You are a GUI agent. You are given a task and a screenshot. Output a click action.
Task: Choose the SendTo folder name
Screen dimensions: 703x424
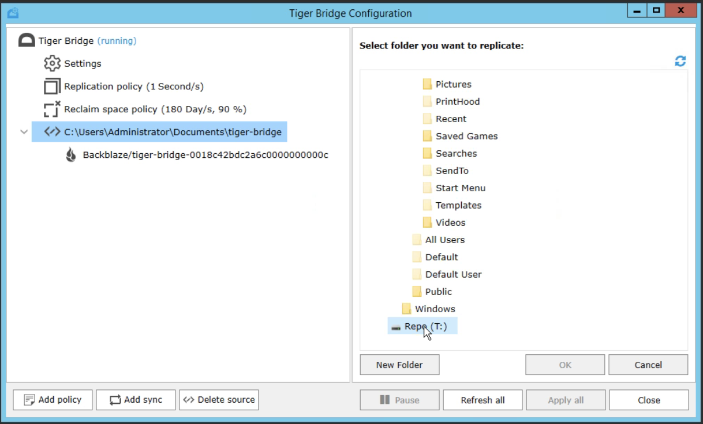coord(452,171)
